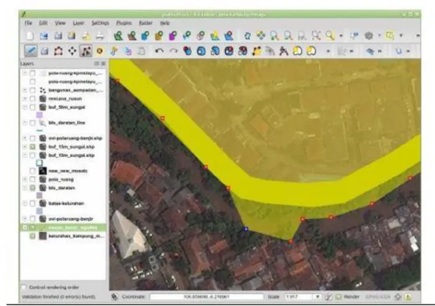Select the Zoom Out magnifier tool

coord(289,36)
